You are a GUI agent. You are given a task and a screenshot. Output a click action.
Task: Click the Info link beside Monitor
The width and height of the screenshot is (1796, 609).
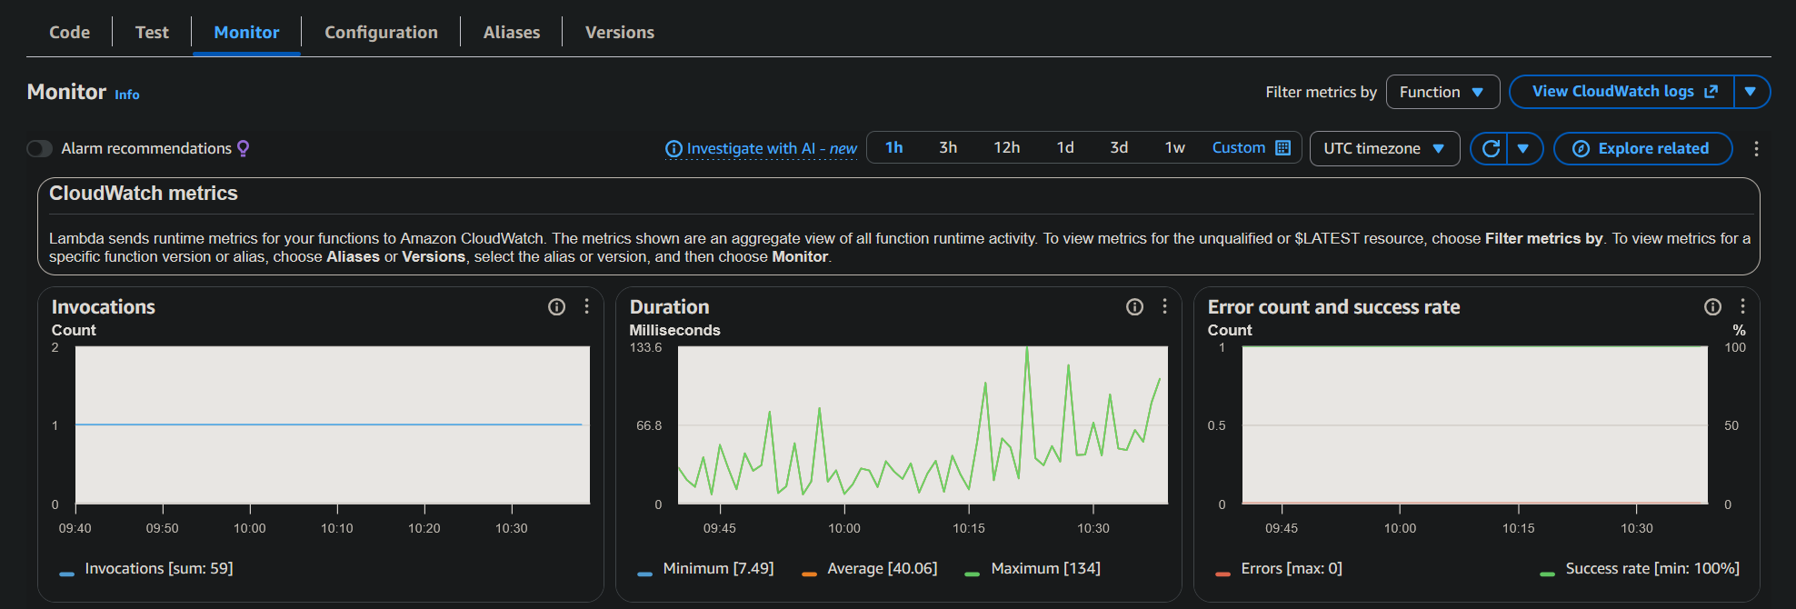[x=127, y=95]
